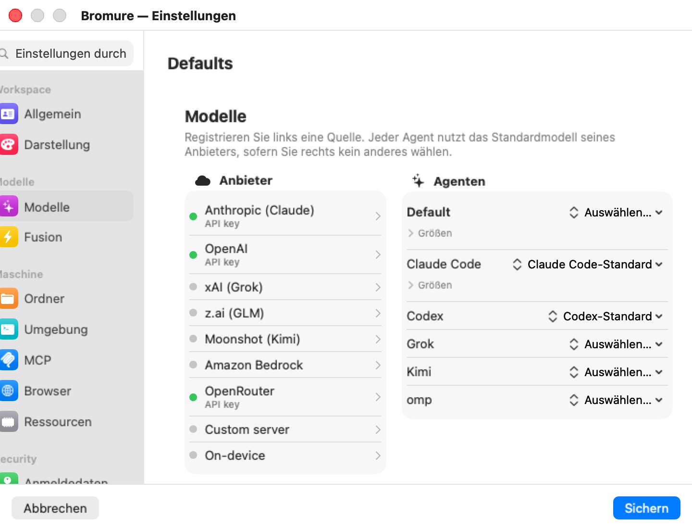Open the Custom server provider row

[285, 430]
